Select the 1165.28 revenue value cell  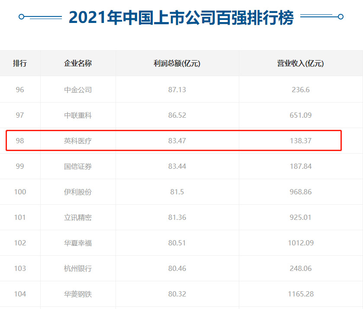point(300,294)
